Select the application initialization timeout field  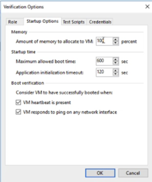tap(104, 72)
